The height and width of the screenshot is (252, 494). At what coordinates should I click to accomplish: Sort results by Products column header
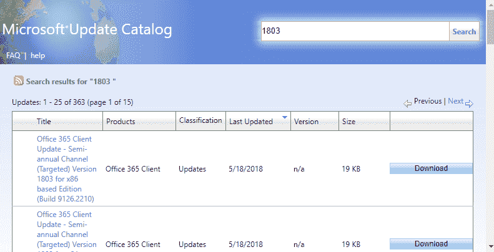point(121,122)
